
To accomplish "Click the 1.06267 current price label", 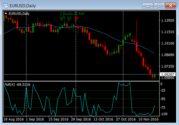I will click(x=168, y=74).
